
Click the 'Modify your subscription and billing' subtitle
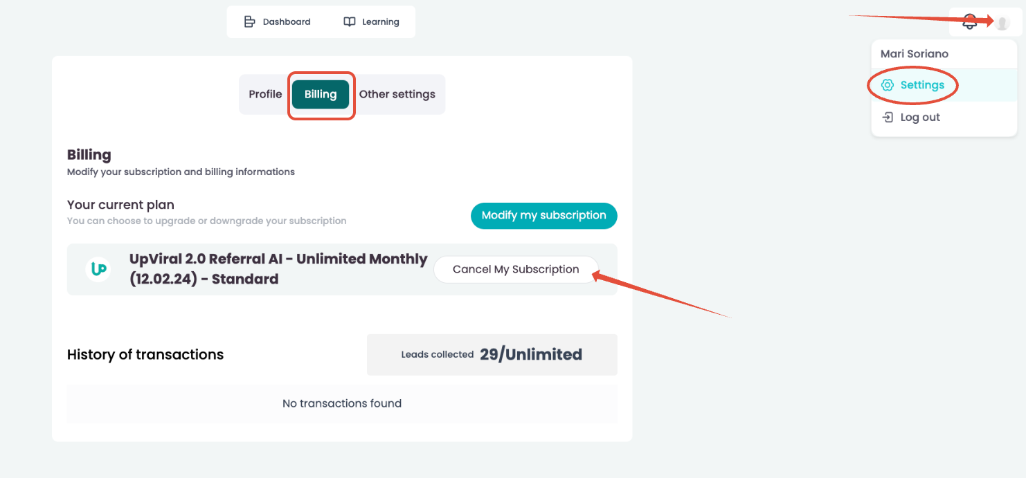click(181, 172)
